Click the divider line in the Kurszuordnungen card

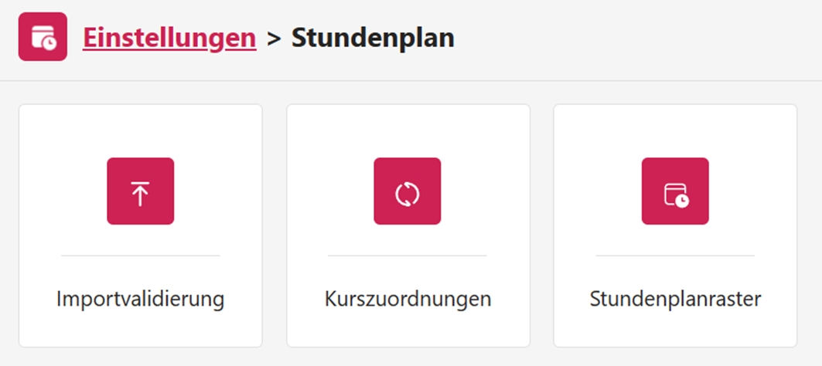(408, 255)
